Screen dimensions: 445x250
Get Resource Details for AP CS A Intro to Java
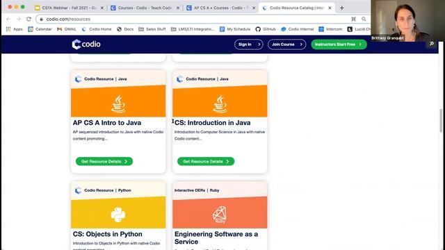click(104, 161)
